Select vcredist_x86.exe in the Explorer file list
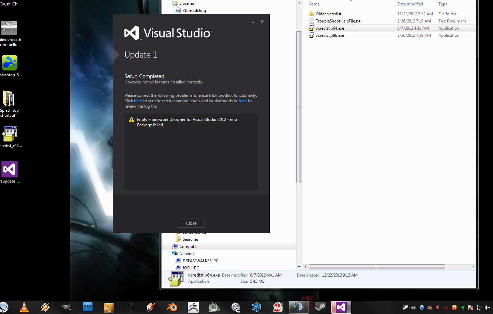Viewport: 493px width, 314px height. 330,35
